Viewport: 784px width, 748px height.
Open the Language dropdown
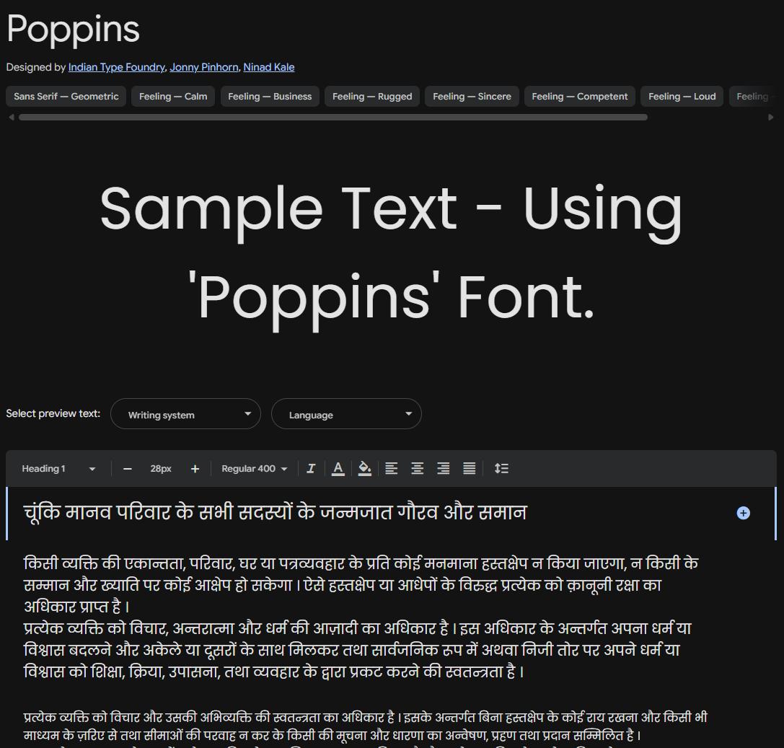coord(346,414)
